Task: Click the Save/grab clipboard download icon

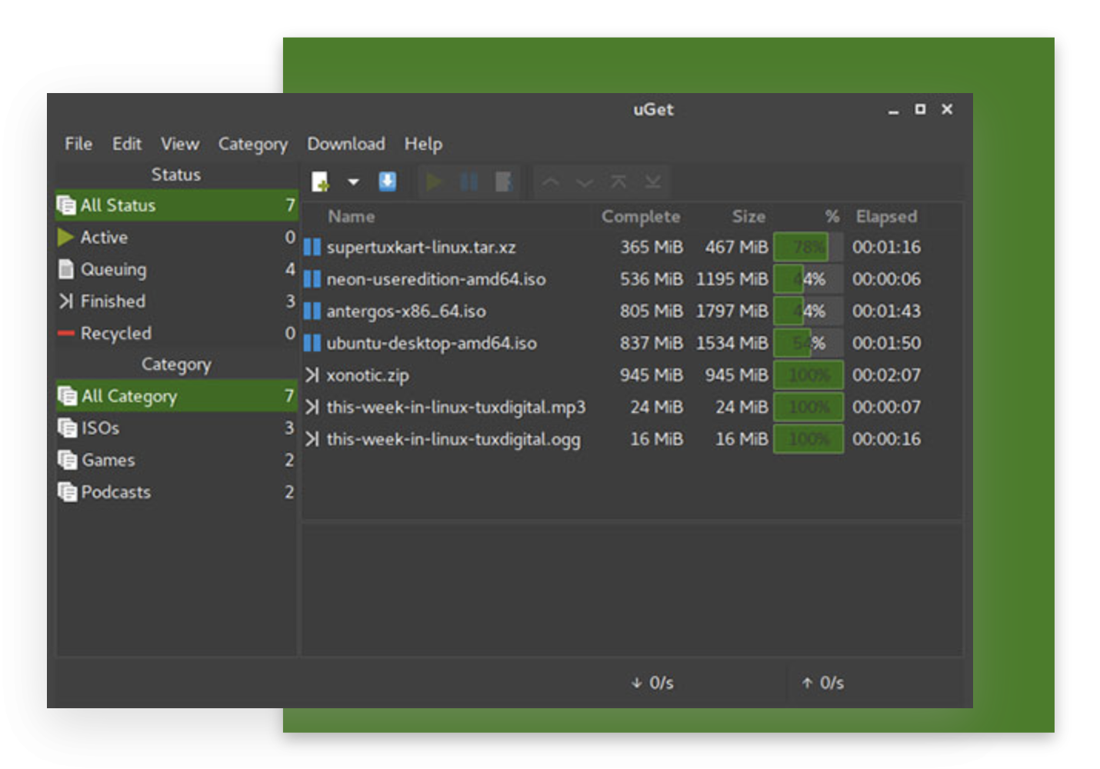Action: [x=388, y=181]
